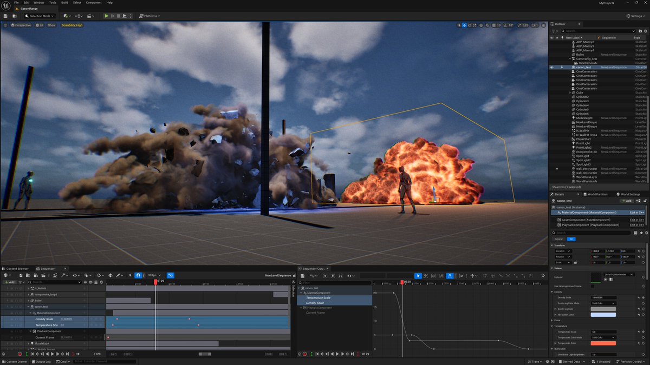Screen dimensions: 650x365
Task: Click the viewport hamburger options menu
Action: [x=5, y=25]
